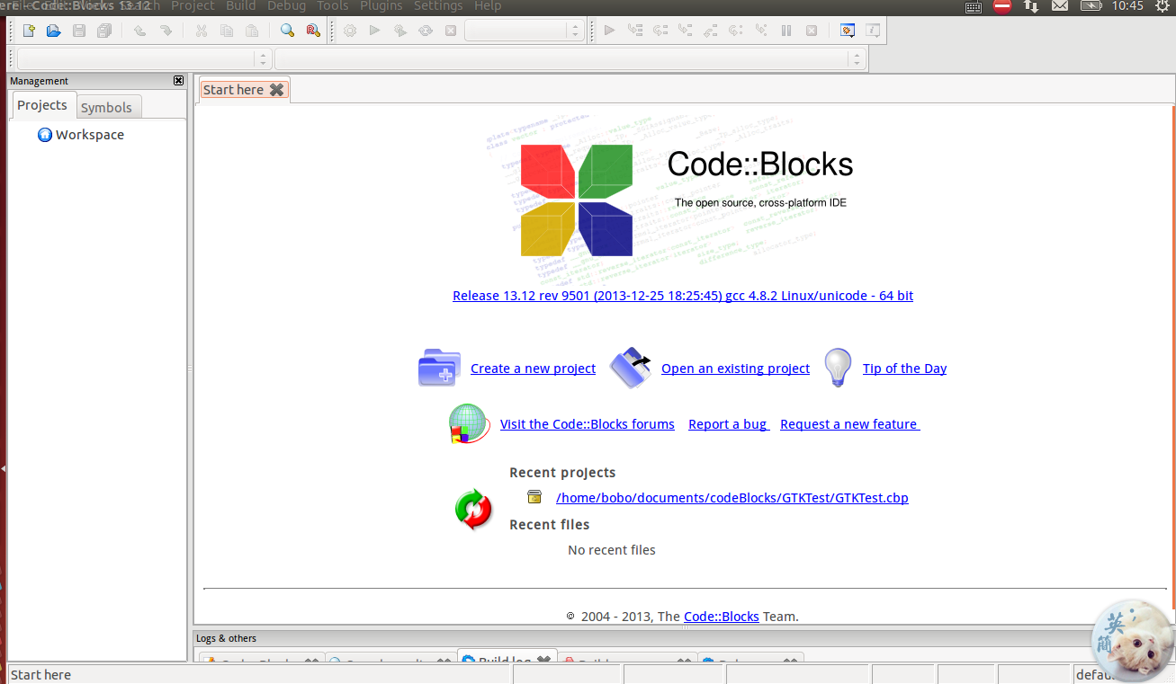The width and height of the screenshot is (1176, 684).
Task: Click Open an existing project link
Action: tap(735, 369)
